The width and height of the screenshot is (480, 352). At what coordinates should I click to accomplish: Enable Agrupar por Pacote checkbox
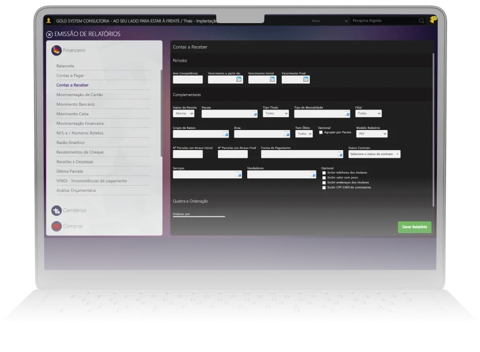(x=321, y=132)
